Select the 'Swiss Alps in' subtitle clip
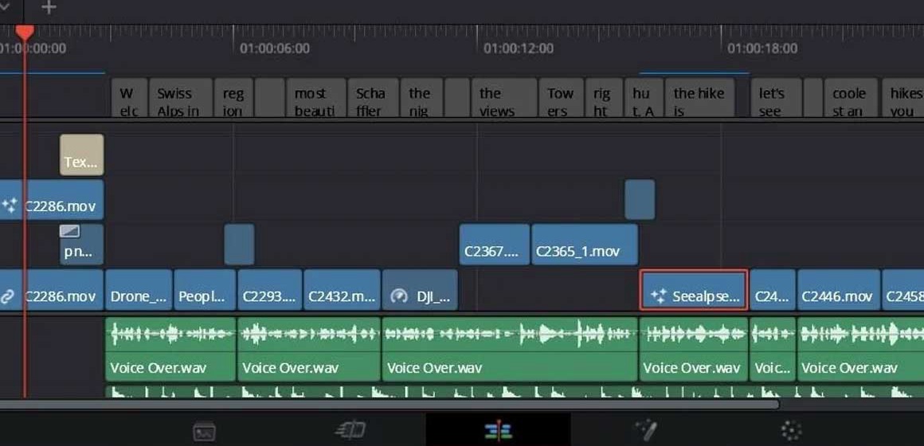924x446 pixels. [x=182, y=100]
